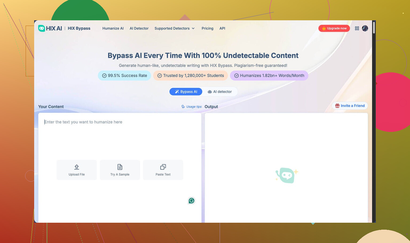Click the HIX Bypass brand link
This screenshot has height=243, width=410.
(79, 28)
